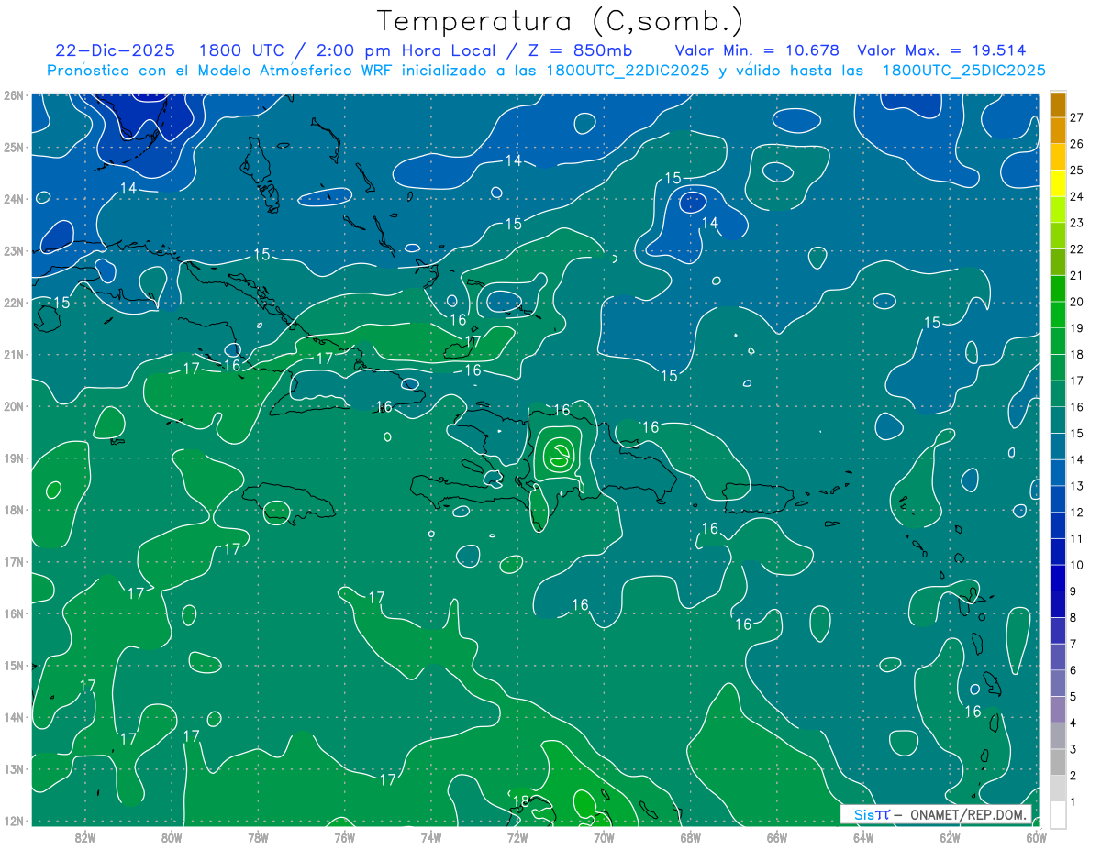Click latitude axis label "14N"
Image resolution: width=1101 pixels, height=850 pixels.
point(14,717)
